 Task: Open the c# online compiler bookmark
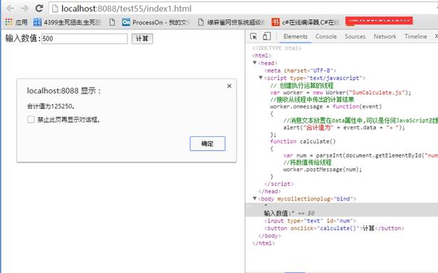point(306,22)
